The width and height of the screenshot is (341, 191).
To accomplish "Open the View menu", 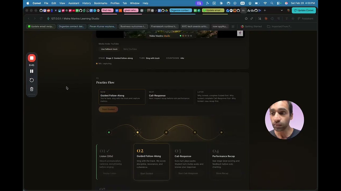I will pyautogui.click(x=62, y=3).
